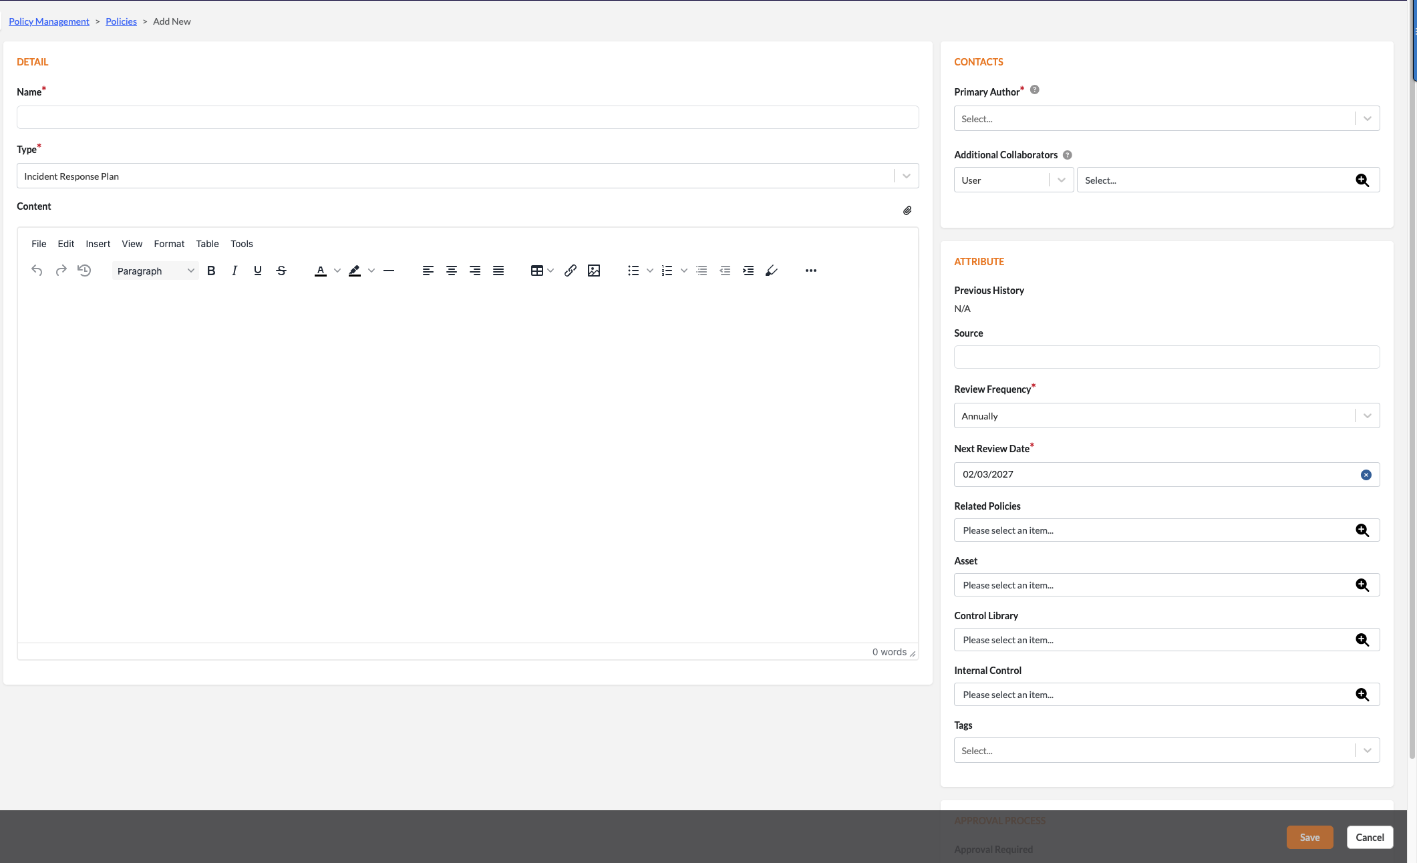Open the Paragraph style dropdown
The width and height of the screenshot is (1417, 863).
(x=155, y=271)
